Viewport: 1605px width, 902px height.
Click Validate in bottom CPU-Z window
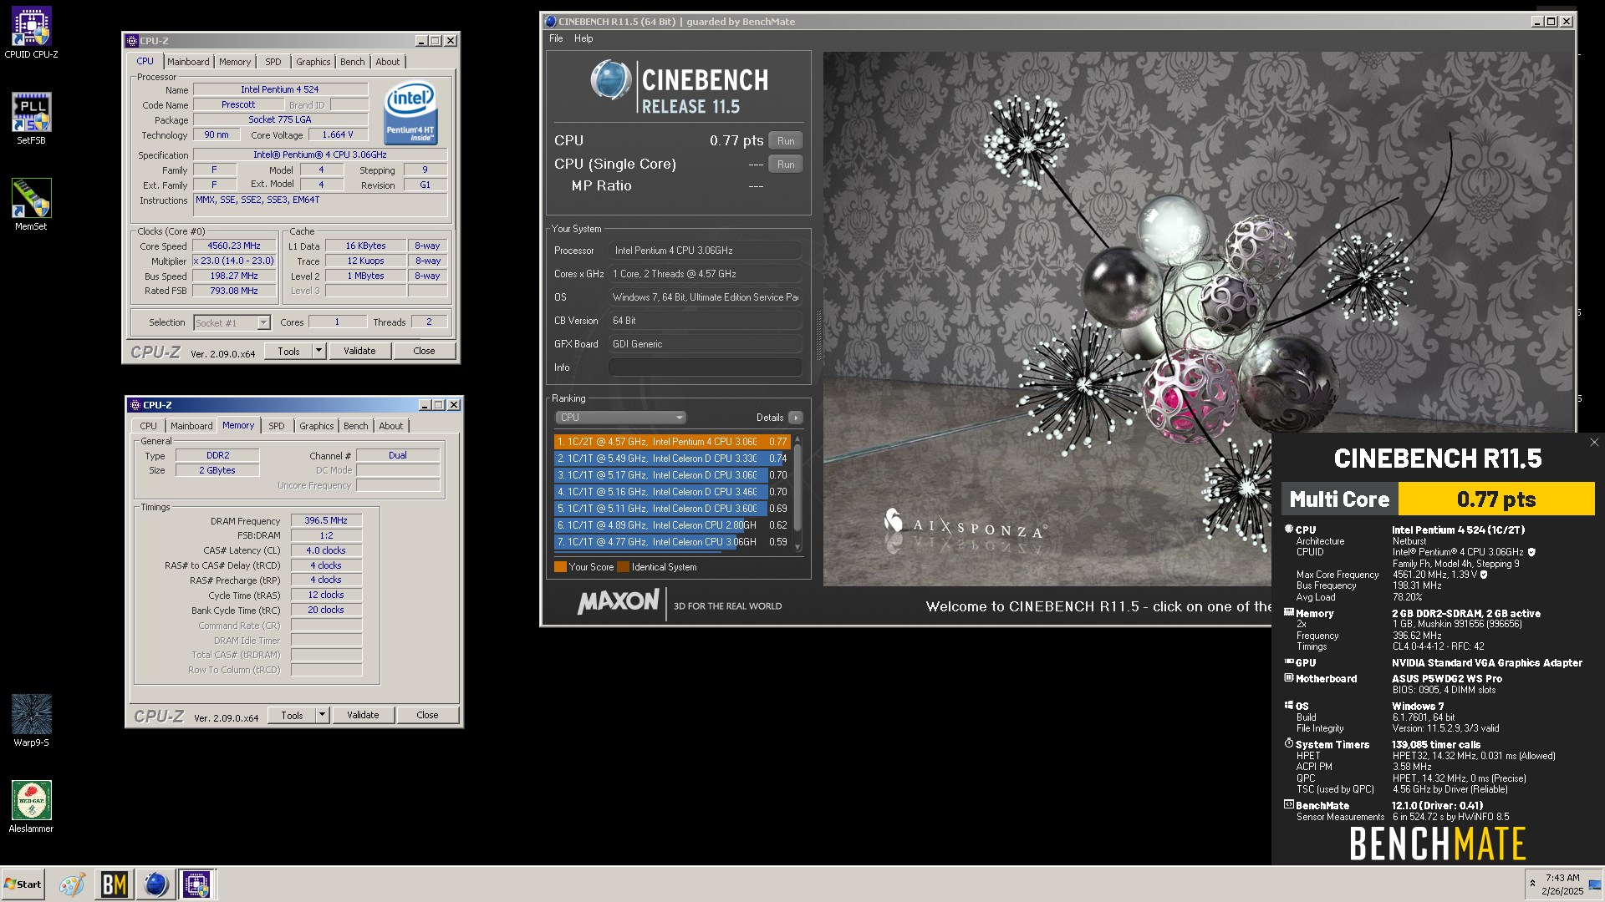[x=363, y=716]
